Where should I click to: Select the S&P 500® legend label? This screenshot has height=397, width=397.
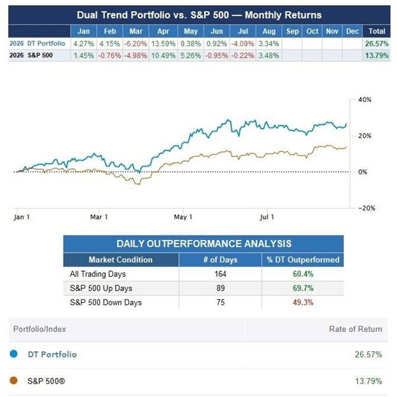(x=46, y=381)
